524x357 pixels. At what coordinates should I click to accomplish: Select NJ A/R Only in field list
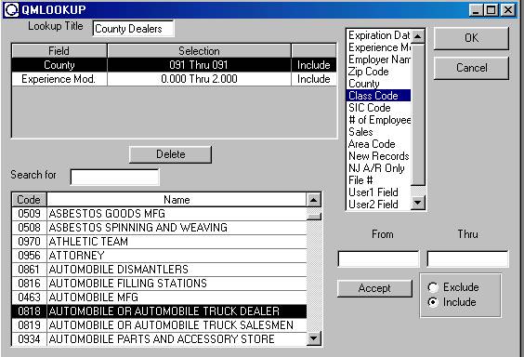[x=379, y=167]
